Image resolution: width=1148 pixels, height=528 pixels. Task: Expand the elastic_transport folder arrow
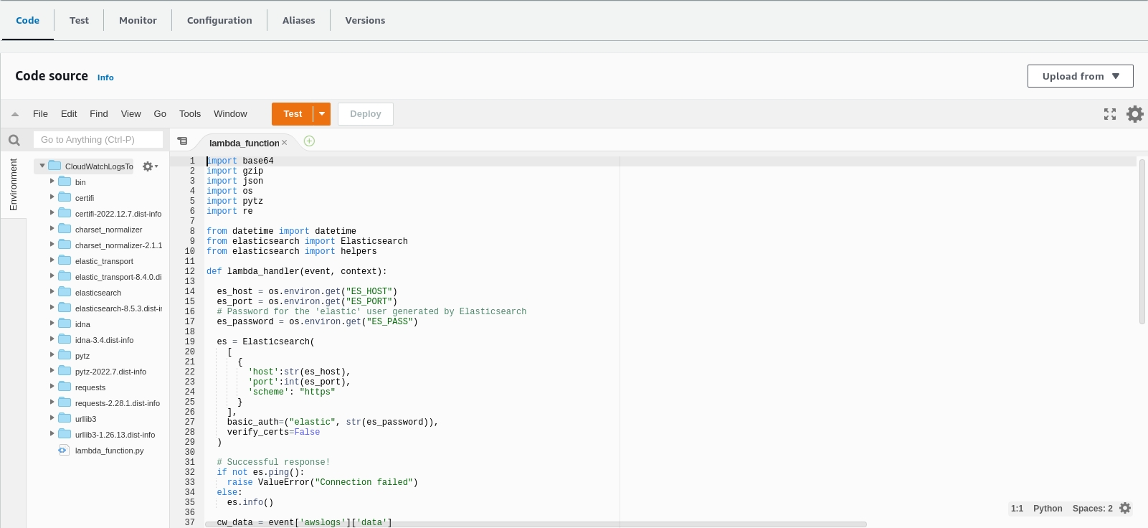(52, 260)
